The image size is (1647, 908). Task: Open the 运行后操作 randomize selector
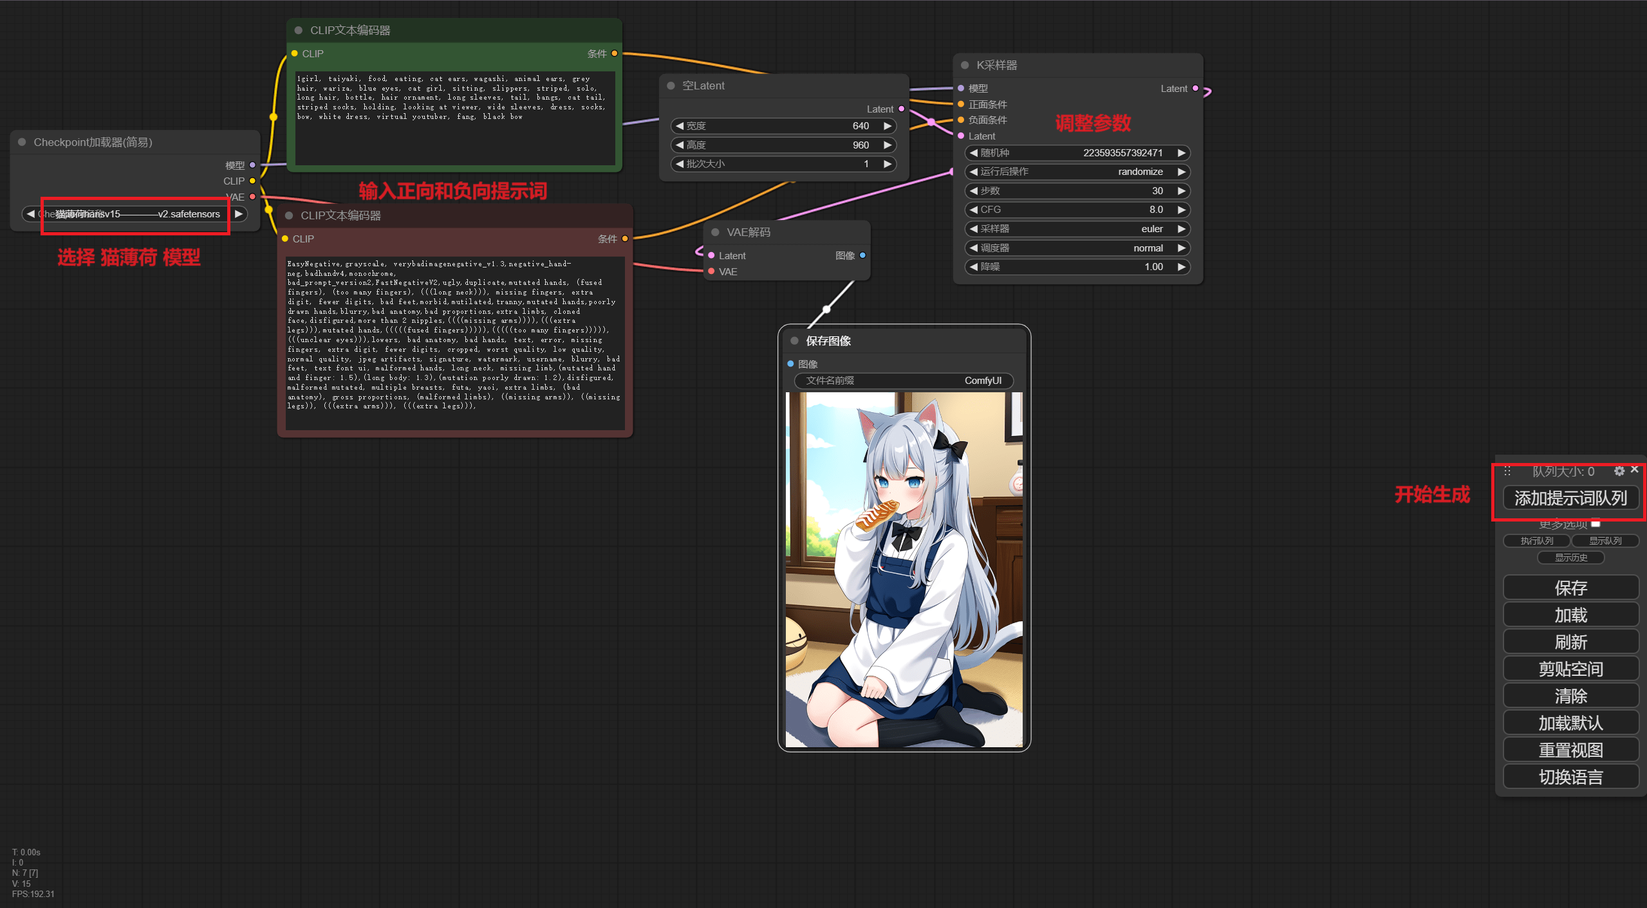[x=1077, y=172]
